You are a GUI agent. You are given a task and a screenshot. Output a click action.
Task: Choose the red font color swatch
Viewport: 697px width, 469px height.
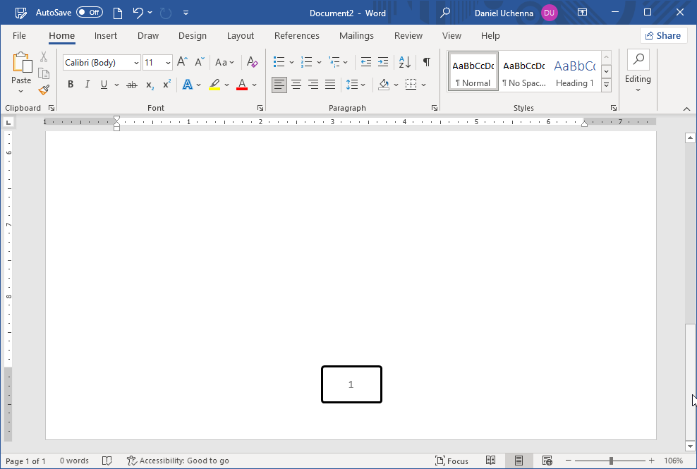[x=242, y=85]
